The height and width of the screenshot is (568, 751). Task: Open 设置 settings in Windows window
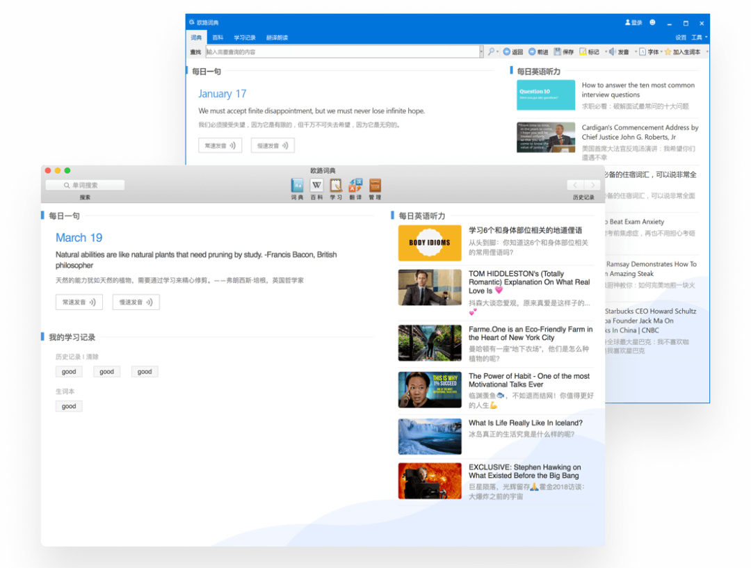(681, 38)
